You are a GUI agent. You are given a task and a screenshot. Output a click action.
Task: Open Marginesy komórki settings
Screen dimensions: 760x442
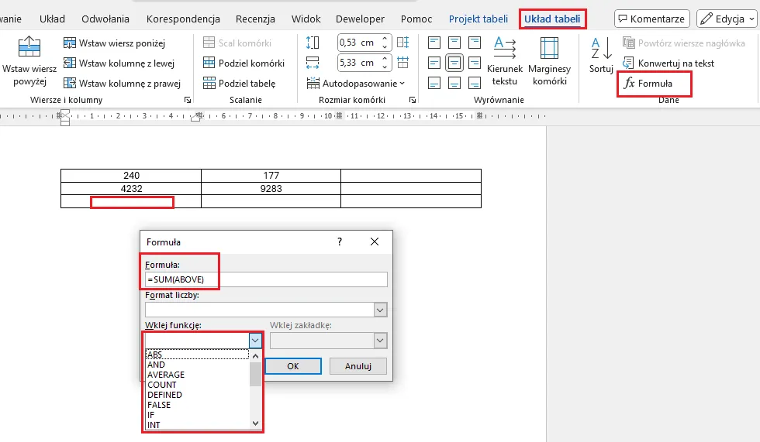point(551,49)
